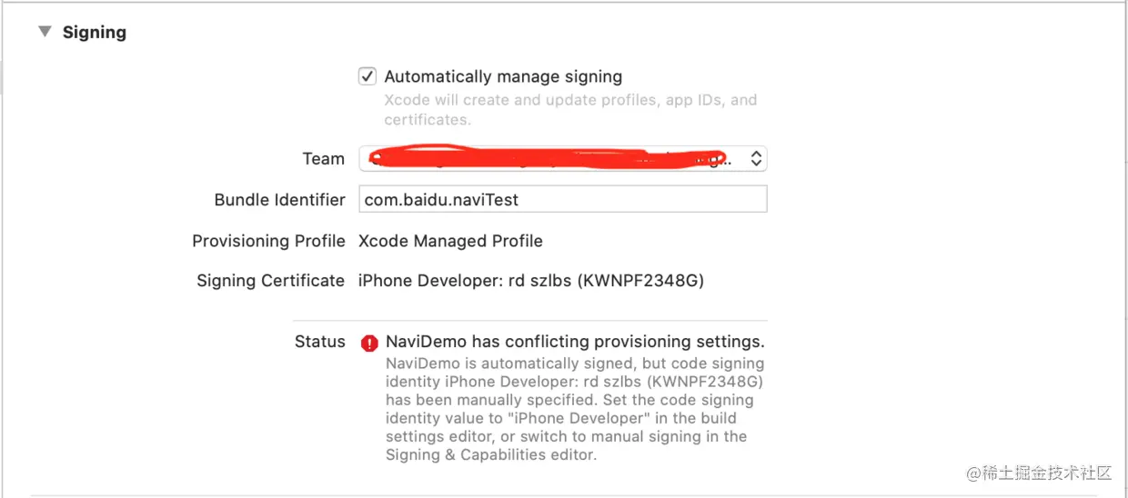Click the "Xcode Managed Profile" value
Screen dimensions: 1128x498
point(450,241)
